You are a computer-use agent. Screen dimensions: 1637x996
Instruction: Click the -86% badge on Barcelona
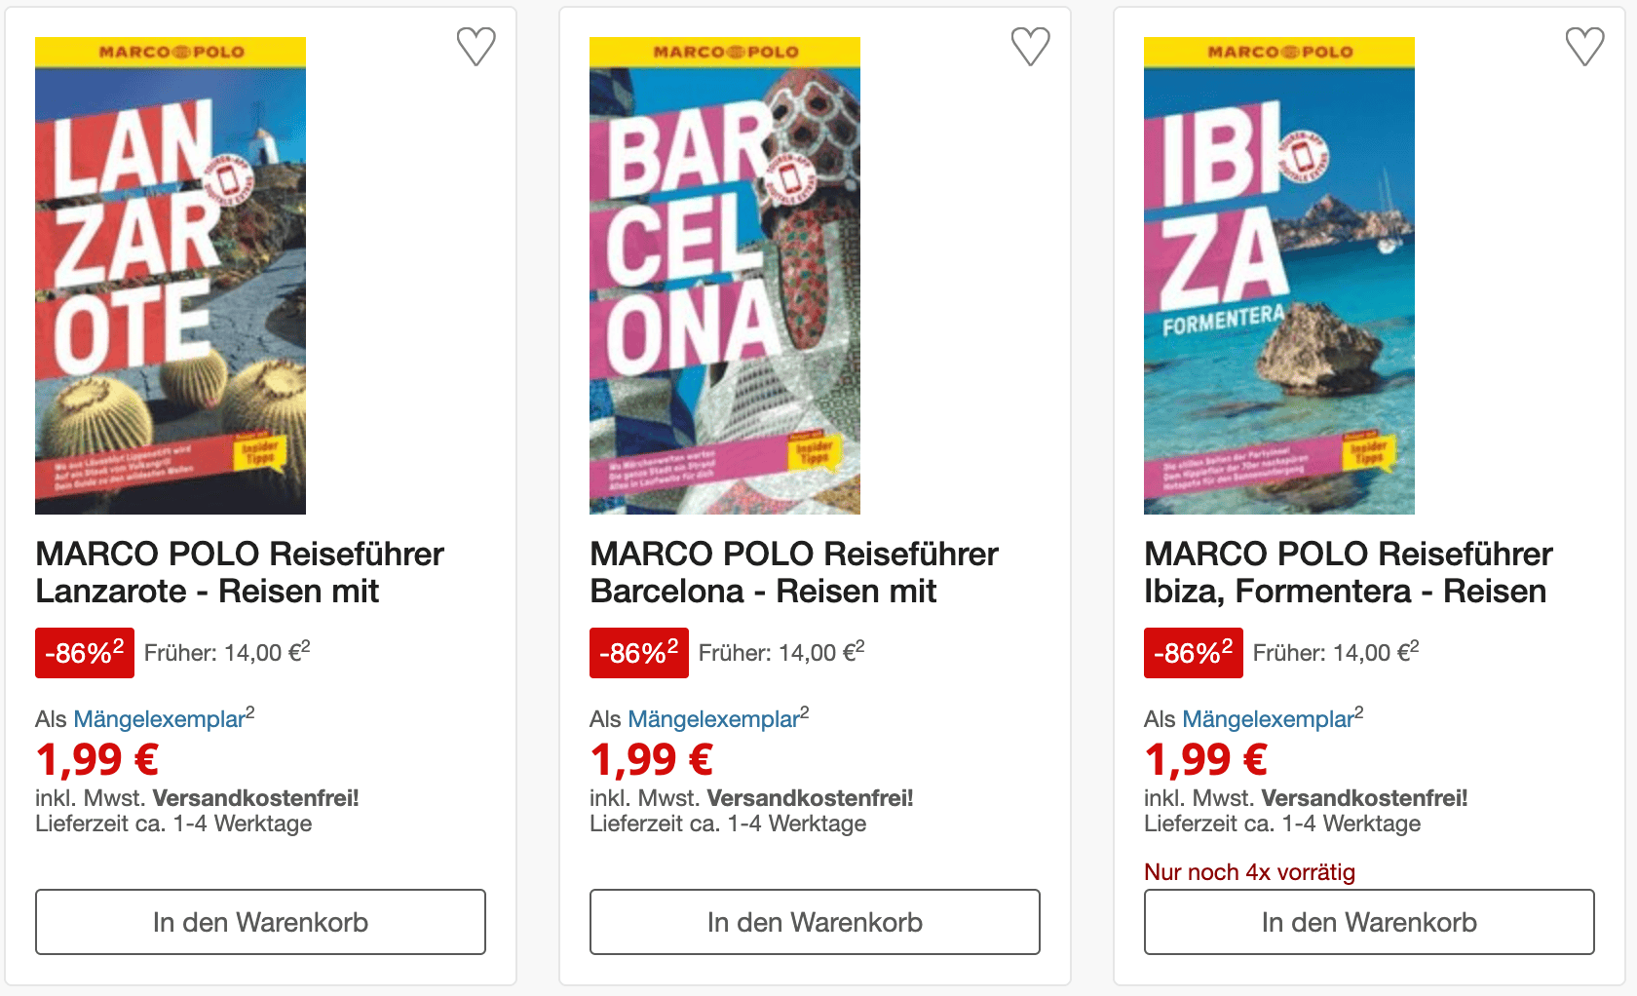(639, 653)
